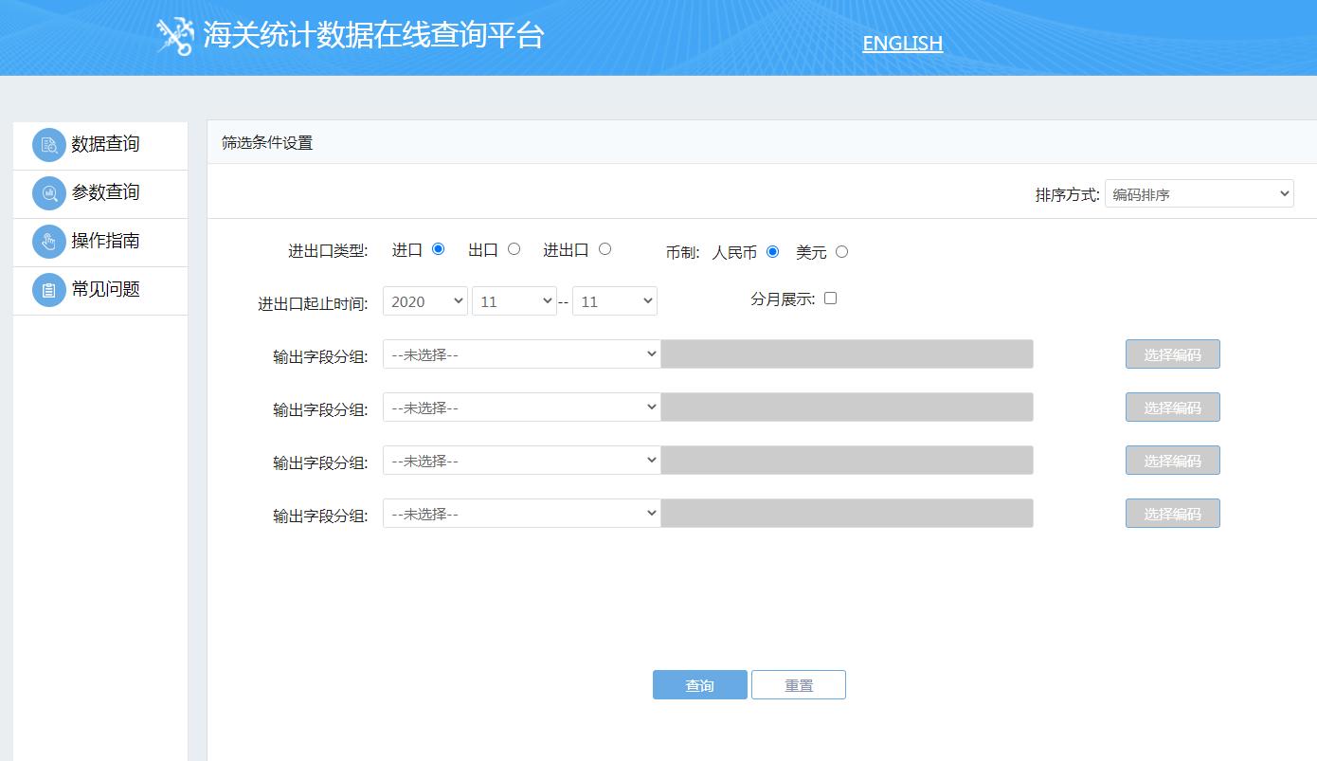Click the 数据查询 sidebar icon
Viewport: 1317px width, 761px height.
[48, 144]
